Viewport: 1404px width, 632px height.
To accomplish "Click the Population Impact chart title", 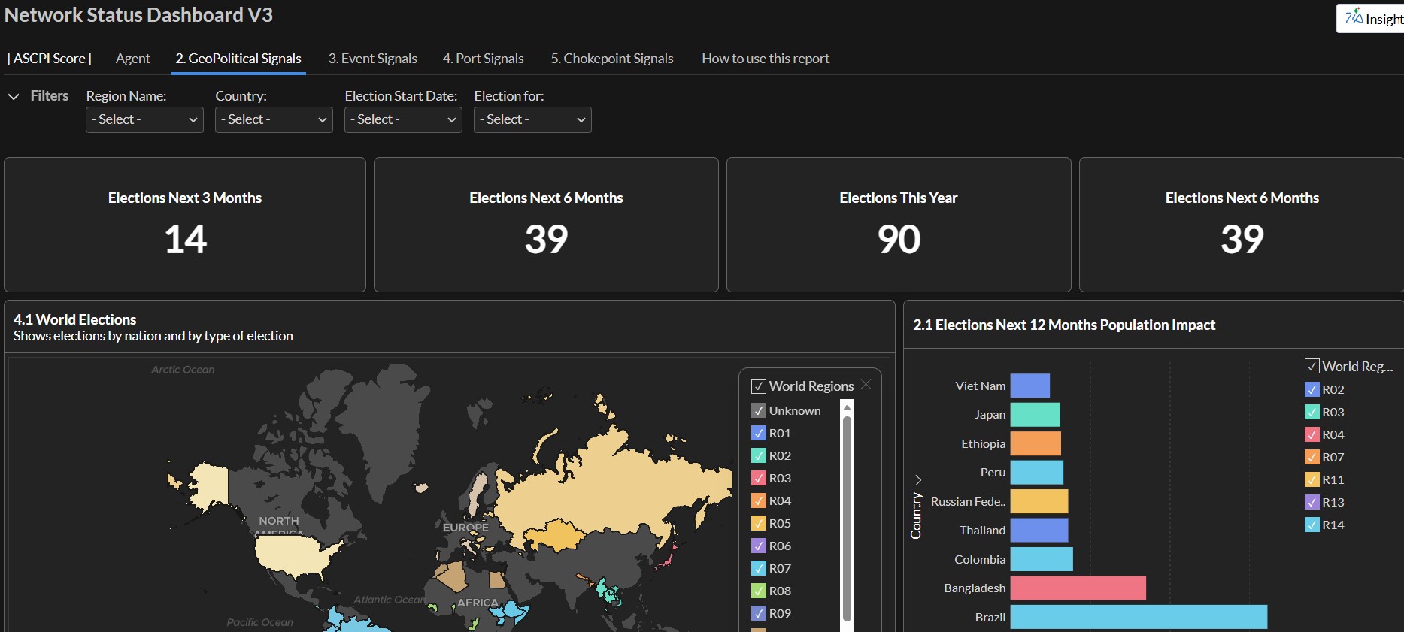I will (1064, 325).
